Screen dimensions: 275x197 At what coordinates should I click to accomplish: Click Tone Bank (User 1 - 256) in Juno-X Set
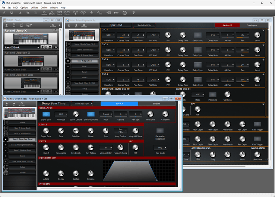[22, 161]
